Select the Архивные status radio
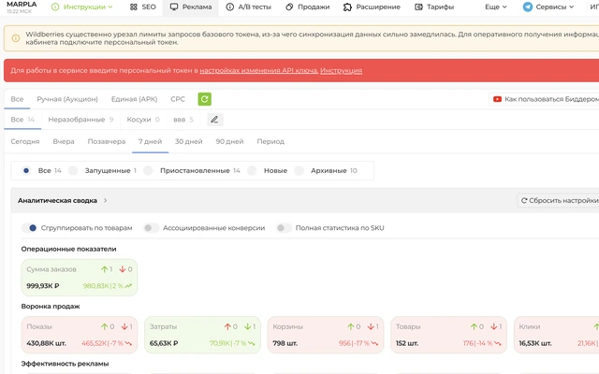 [x=299, y=170]
